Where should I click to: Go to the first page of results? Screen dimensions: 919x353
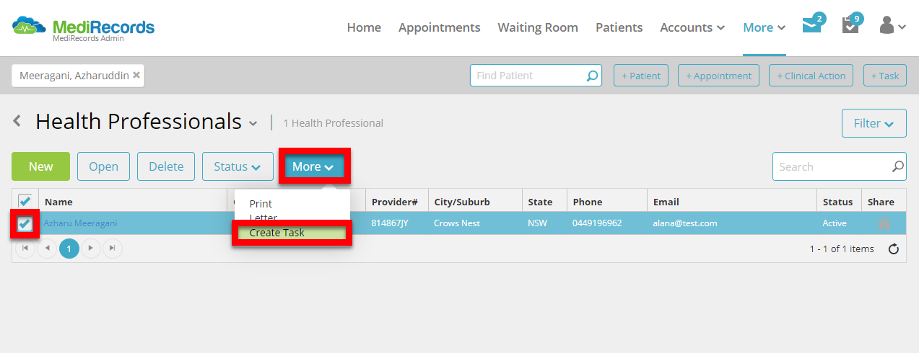coord(25,249)
